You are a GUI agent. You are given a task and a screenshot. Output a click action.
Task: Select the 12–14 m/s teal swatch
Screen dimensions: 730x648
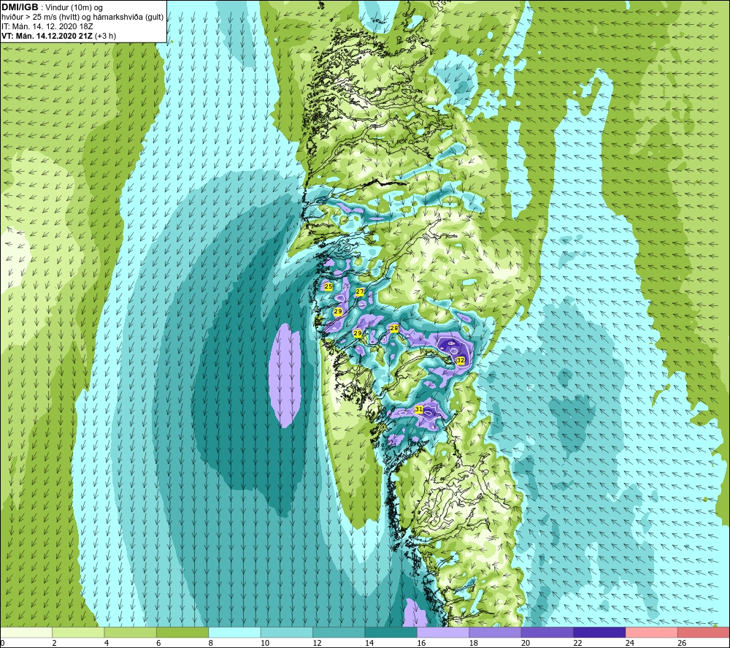tap(339, 632)
